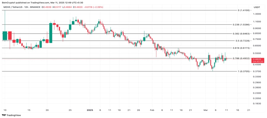Image resolution: width=267 pixels, height=118 pixels.
Task: Click the 1.3000 tick on the price scale
Action: tap(257, 14)
